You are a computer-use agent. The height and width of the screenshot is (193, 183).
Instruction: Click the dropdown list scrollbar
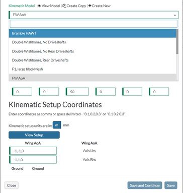click(177, 42)
